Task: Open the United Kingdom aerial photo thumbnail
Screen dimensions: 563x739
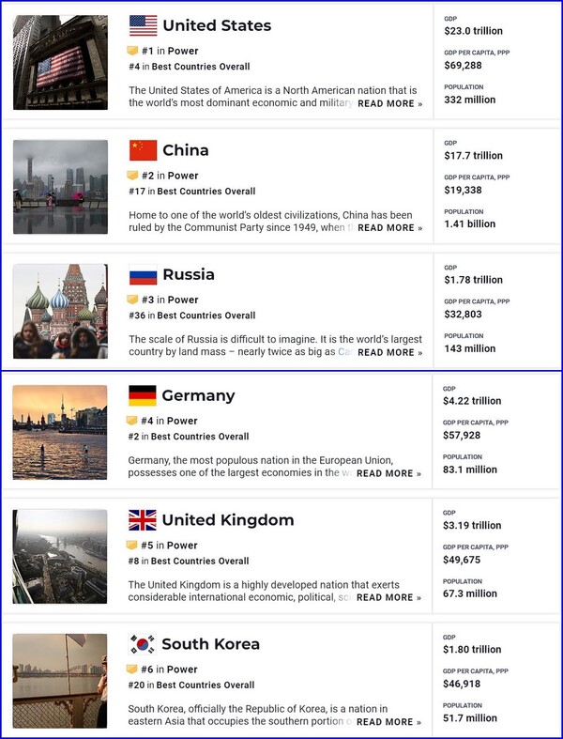Action: 60,556
